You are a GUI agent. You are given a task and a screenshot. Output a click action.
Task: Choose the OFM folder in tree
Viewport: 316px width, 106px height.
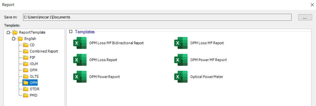(x=34, y=70)
